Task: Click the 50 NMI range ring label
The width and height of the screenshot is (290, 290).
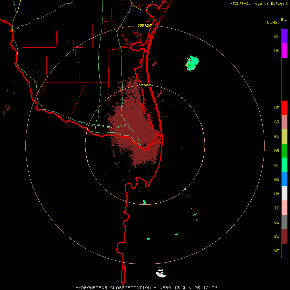Action: pos(145,85)
